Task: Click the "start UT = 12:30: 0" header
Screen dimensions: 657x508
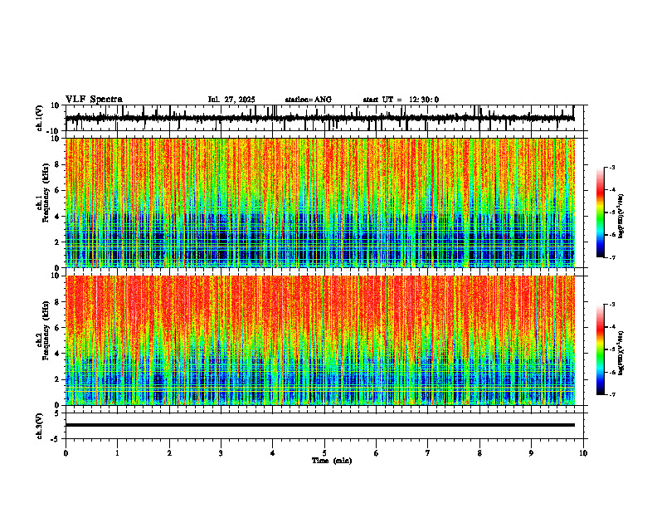Action: coord(401,100)
